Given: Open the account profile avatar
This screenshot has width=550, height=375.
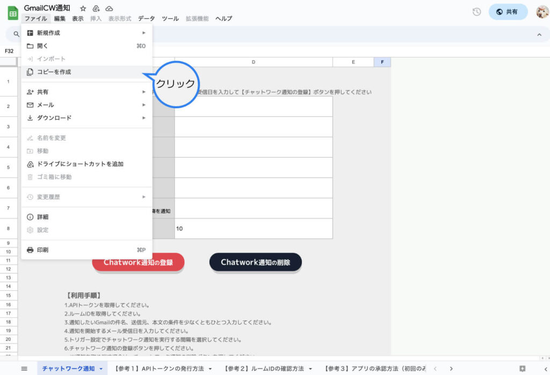Looking at the screenshot, I should pyautogui.click(x=542, y=12).
